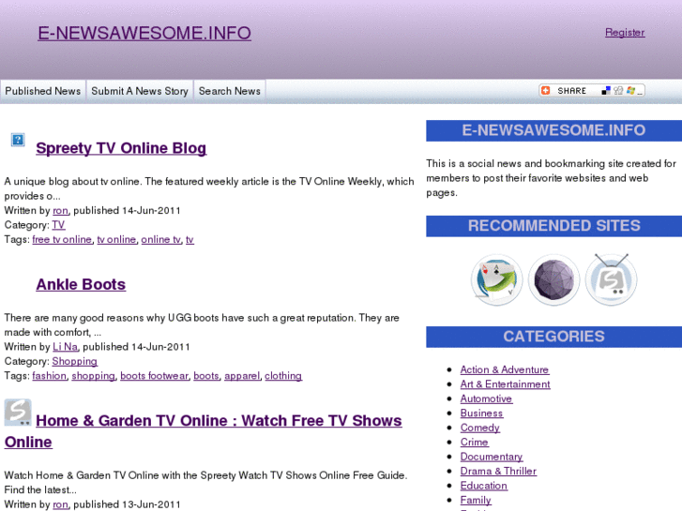Click the orange plus share icon
The image size is (682, 511).
click(x=545, y=90)
